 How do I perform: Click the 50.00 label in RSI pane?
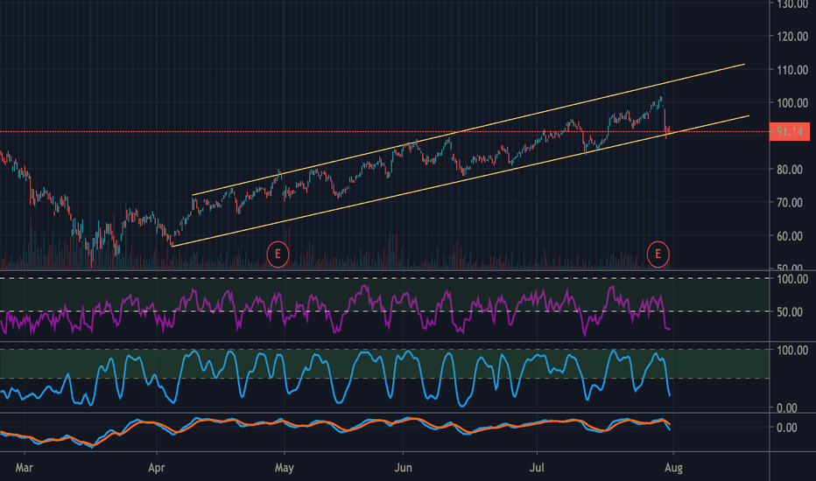(790, 312)
